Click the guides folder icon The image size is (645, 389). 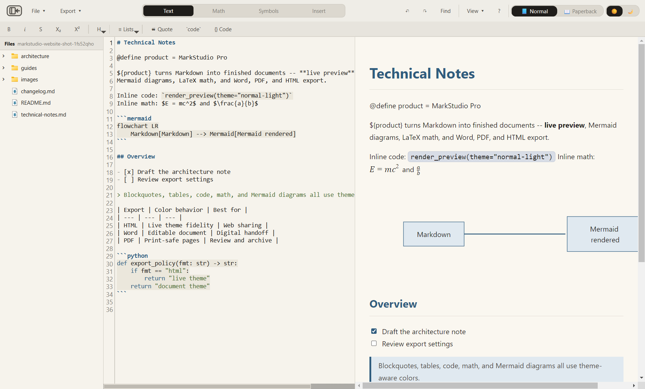(x=15, y=68)
